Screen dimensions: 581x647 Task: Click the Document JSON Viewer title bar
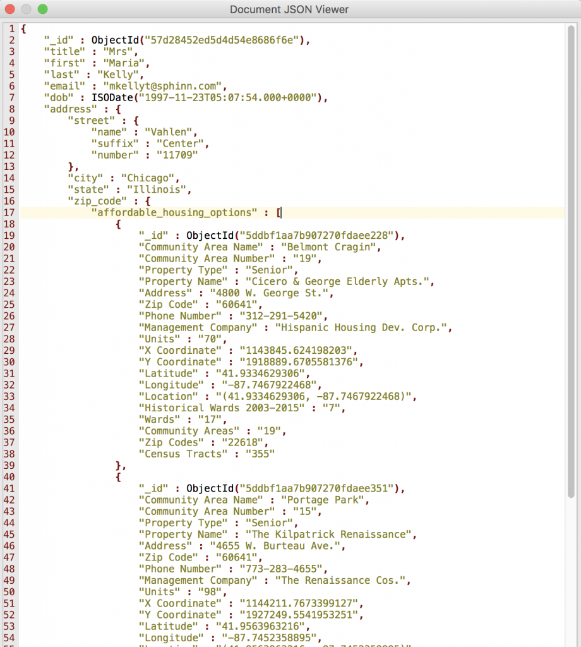pyautogui.click(x=290, y=9)
